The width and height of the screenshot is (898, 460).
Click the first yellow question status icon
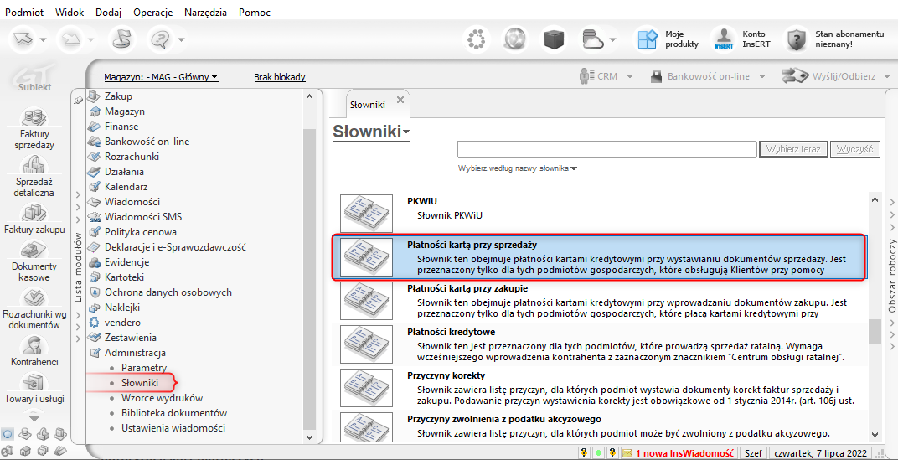click(x=584, y=452)
